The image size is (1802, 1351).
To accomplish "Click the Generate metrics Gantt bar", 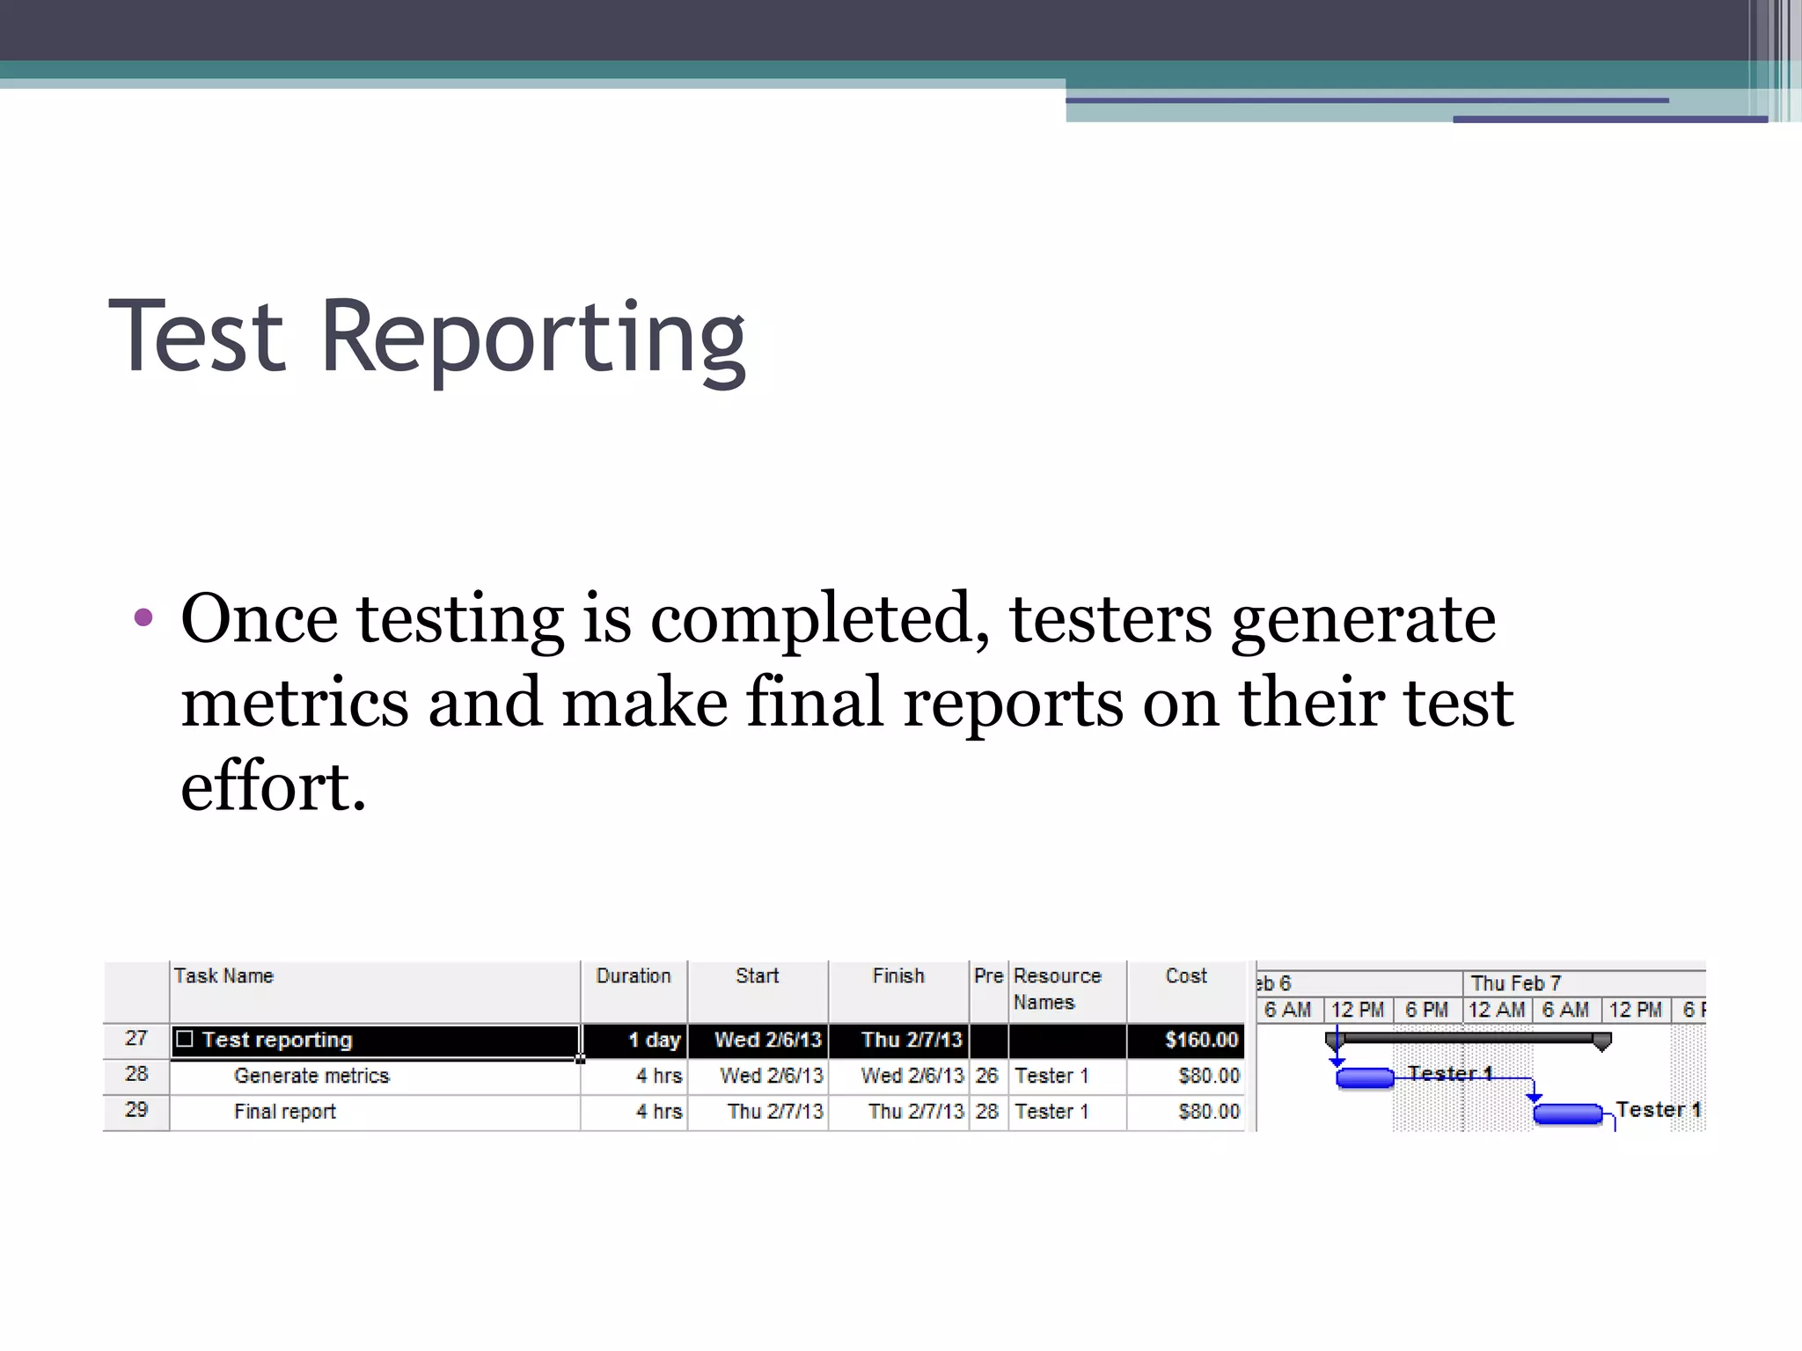I will pyautogui.click(x=1365, y=1077).
